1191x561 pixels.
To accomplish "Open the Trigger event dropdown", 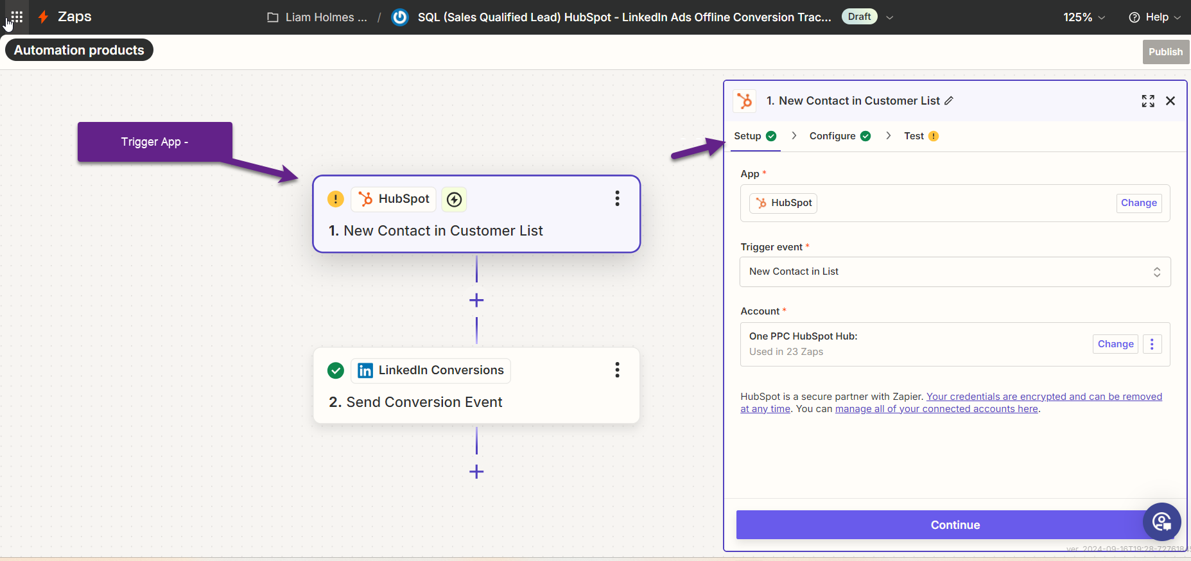I will pos(955,272).
